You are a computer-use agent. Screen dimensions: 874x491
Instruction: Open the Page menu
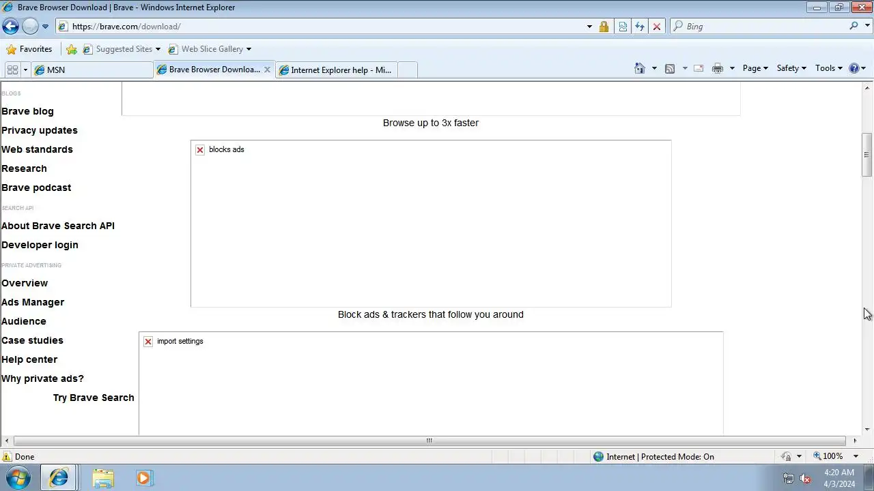tap(755, 68)
